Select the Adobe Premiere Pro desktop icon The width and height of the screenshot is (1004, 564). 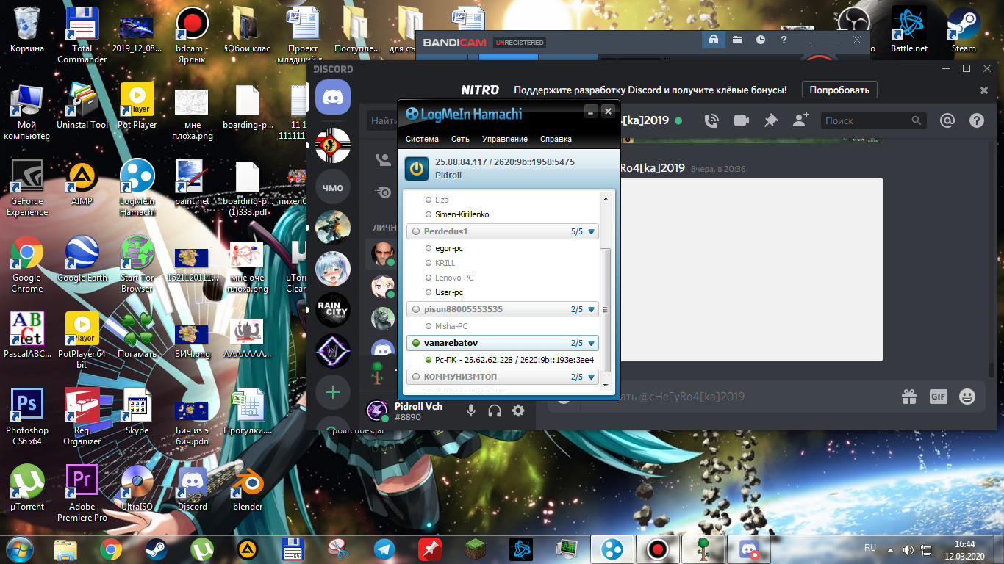tap(82, 493)
